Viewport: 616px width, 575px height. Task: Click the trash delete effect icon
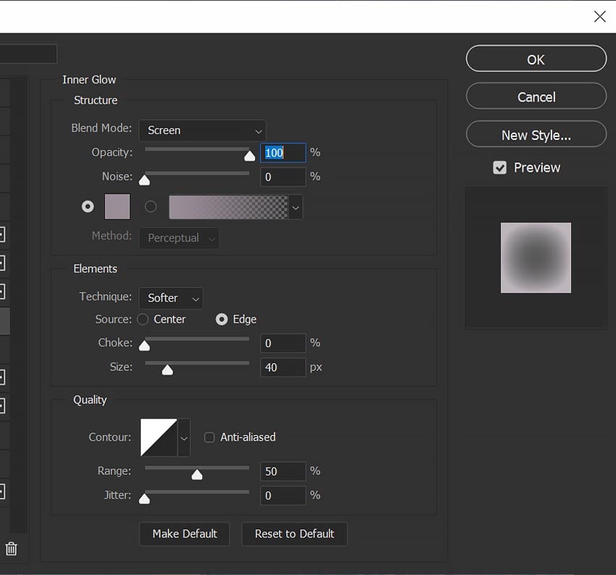[12, 548]
